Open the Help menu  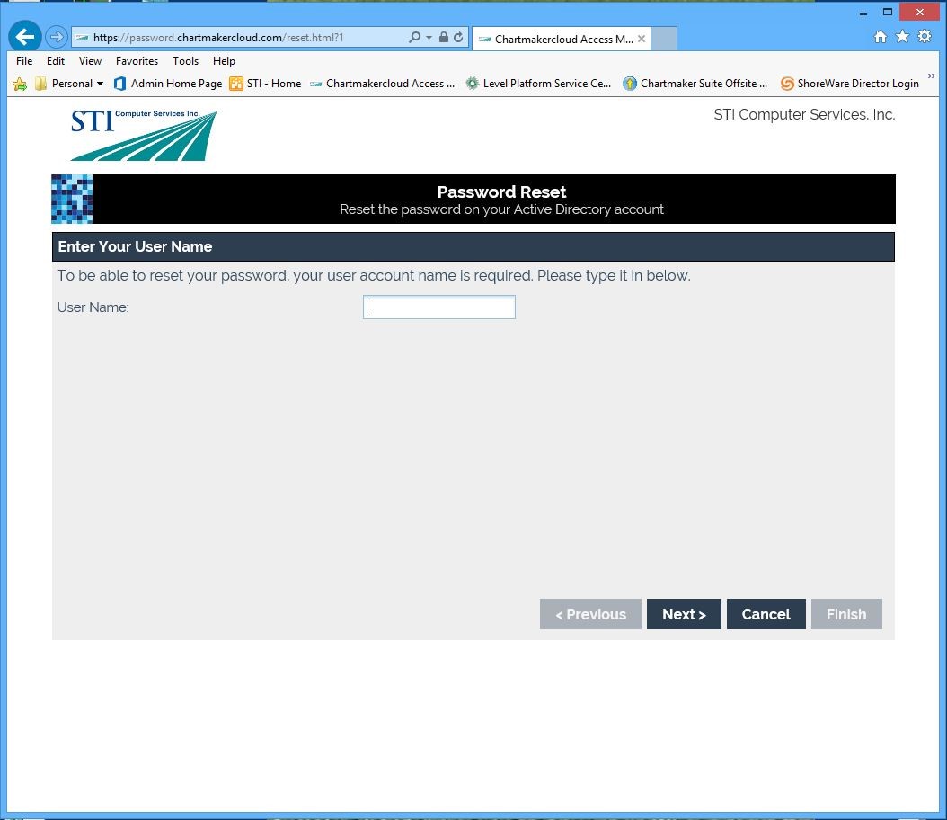point(224,61)
